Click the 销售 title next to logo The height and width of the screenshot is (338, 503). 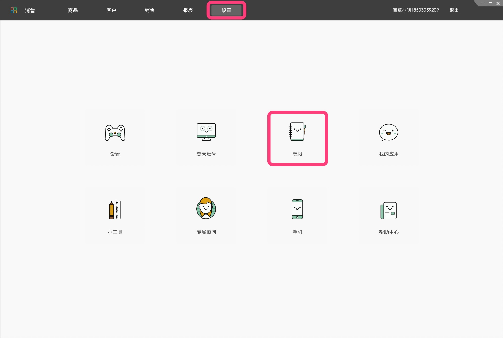point(30,10)
